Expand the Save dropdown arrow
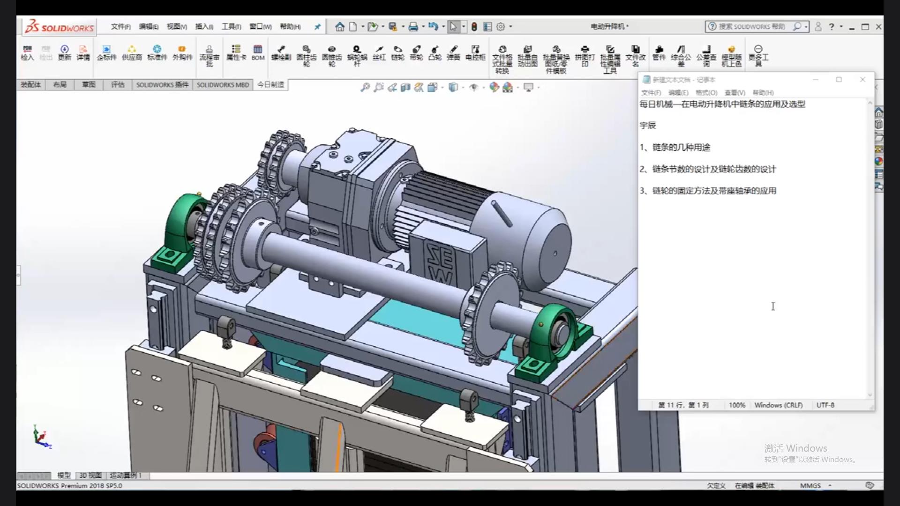This screenshot has height=506, width=900. click(x=403, y=27)
